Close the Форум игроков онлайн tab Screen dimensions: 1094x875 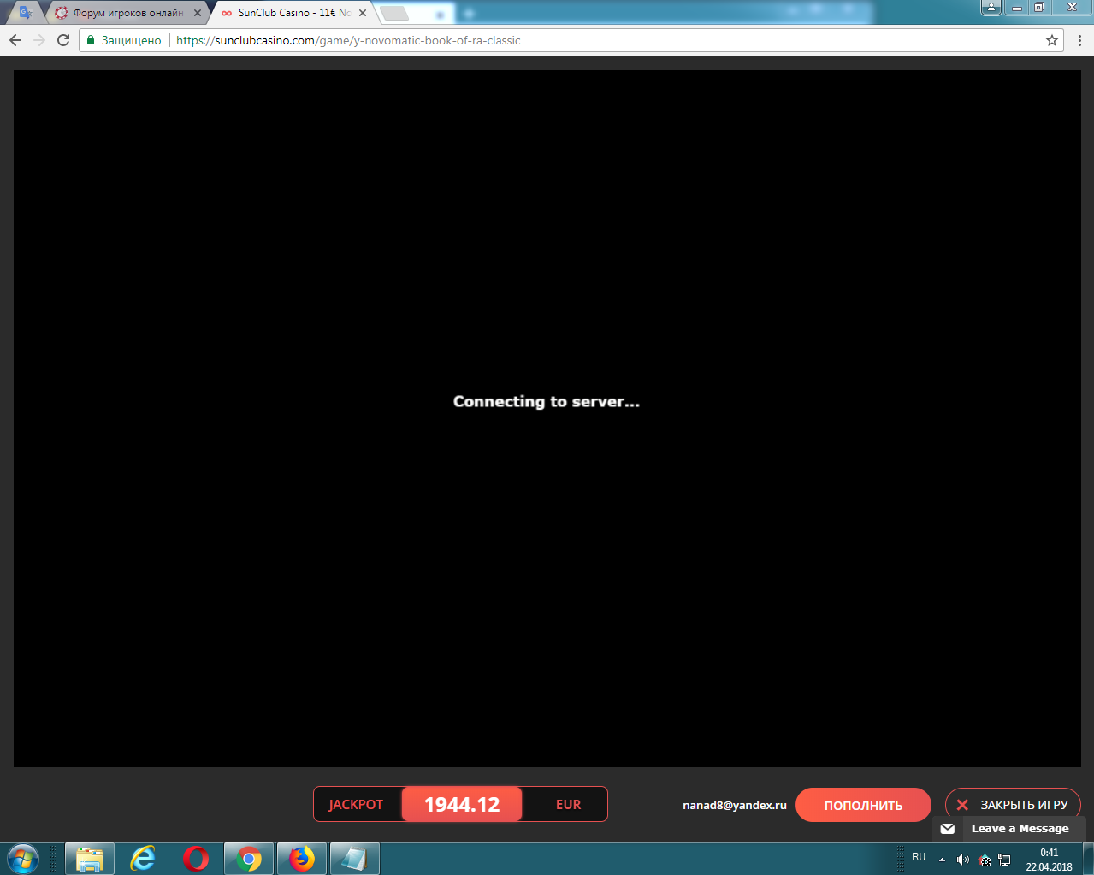[x=198, y=13]
